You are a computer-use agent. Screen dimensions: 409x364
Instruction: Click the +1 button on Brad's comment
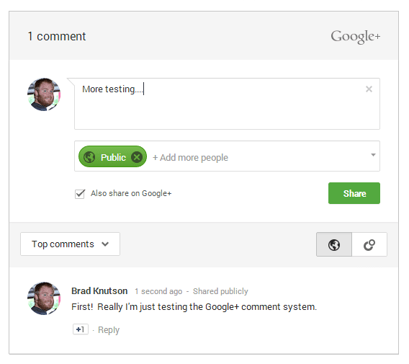pos(81,329)
